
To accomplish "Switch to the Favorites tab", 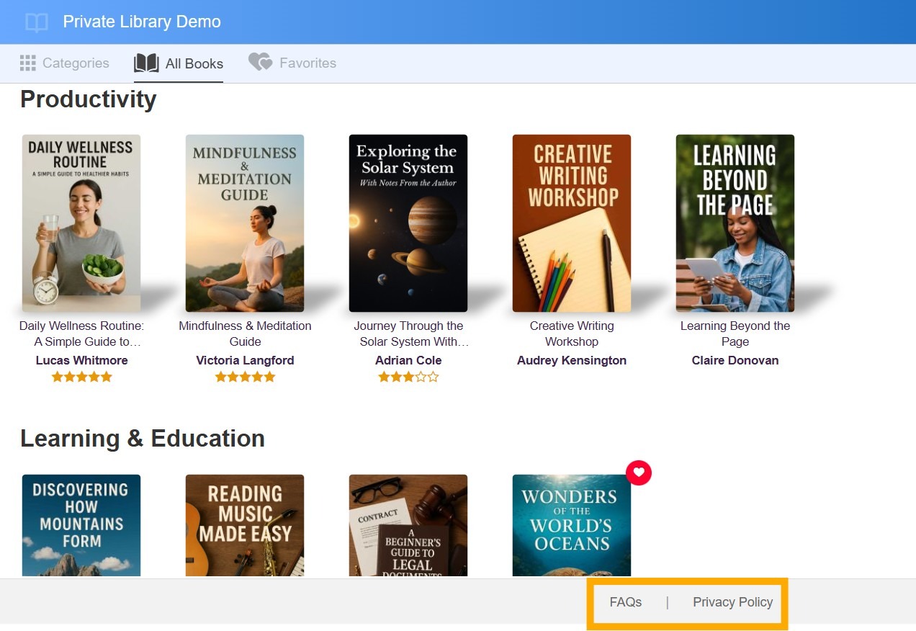I will pyautogui.click(x=292, y=63).
